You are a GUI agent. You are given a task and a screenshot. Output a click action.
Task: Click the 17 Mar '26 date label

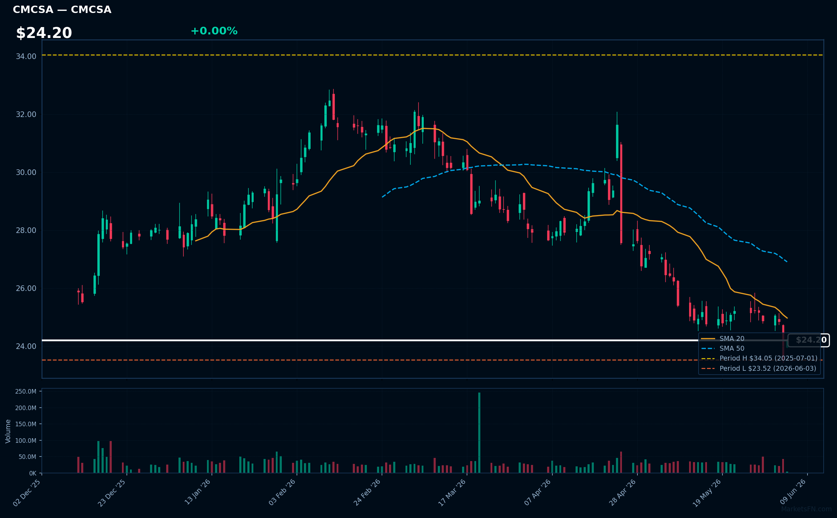(452, 493)
